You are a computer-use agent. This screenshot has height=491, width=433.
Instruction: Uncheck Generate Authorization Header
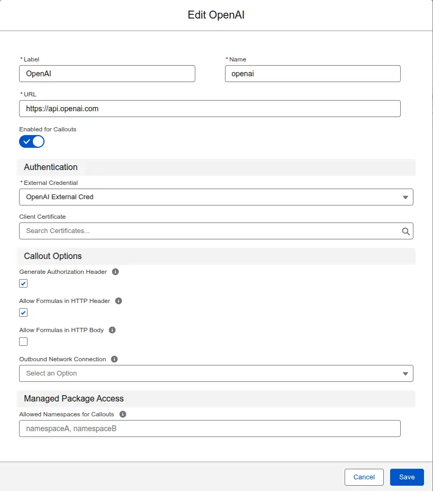23,283
